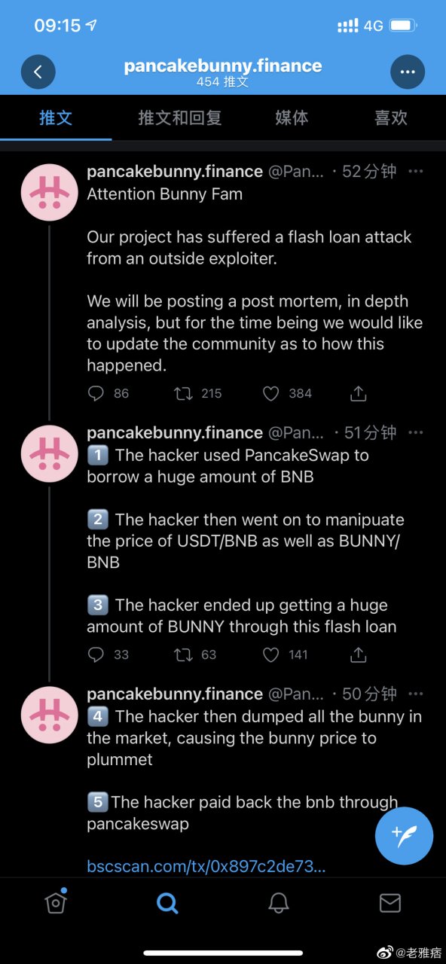Screen dimensions: 446x964
Task: Go back using the back arrow
Action: (38, 72)
